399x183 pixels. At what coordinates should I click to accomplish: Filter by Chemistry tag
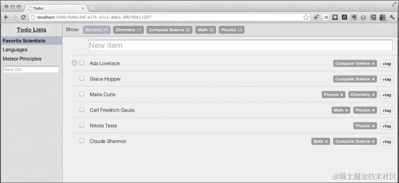tap(128, 30)
